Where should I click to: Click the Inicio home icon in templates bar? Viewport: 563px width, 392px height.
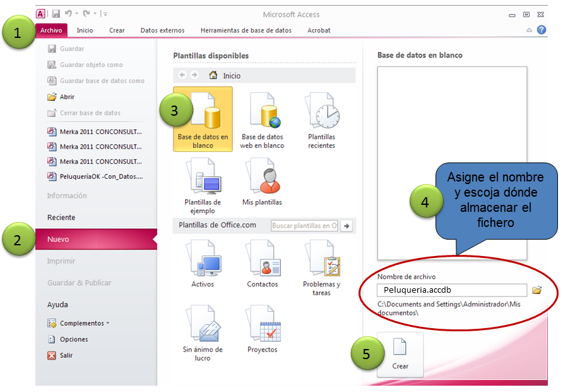(213, 75)
